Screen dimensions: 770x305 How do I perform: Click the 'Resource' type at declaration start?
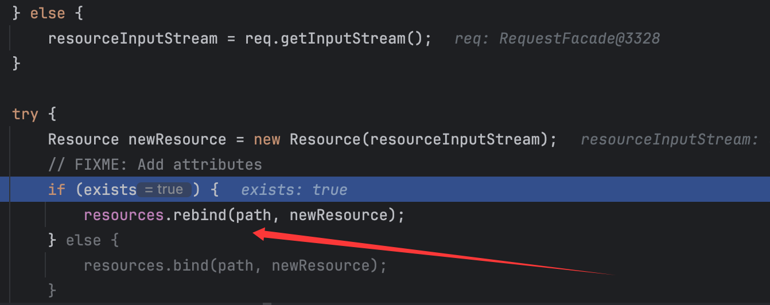tap(83, 139)
